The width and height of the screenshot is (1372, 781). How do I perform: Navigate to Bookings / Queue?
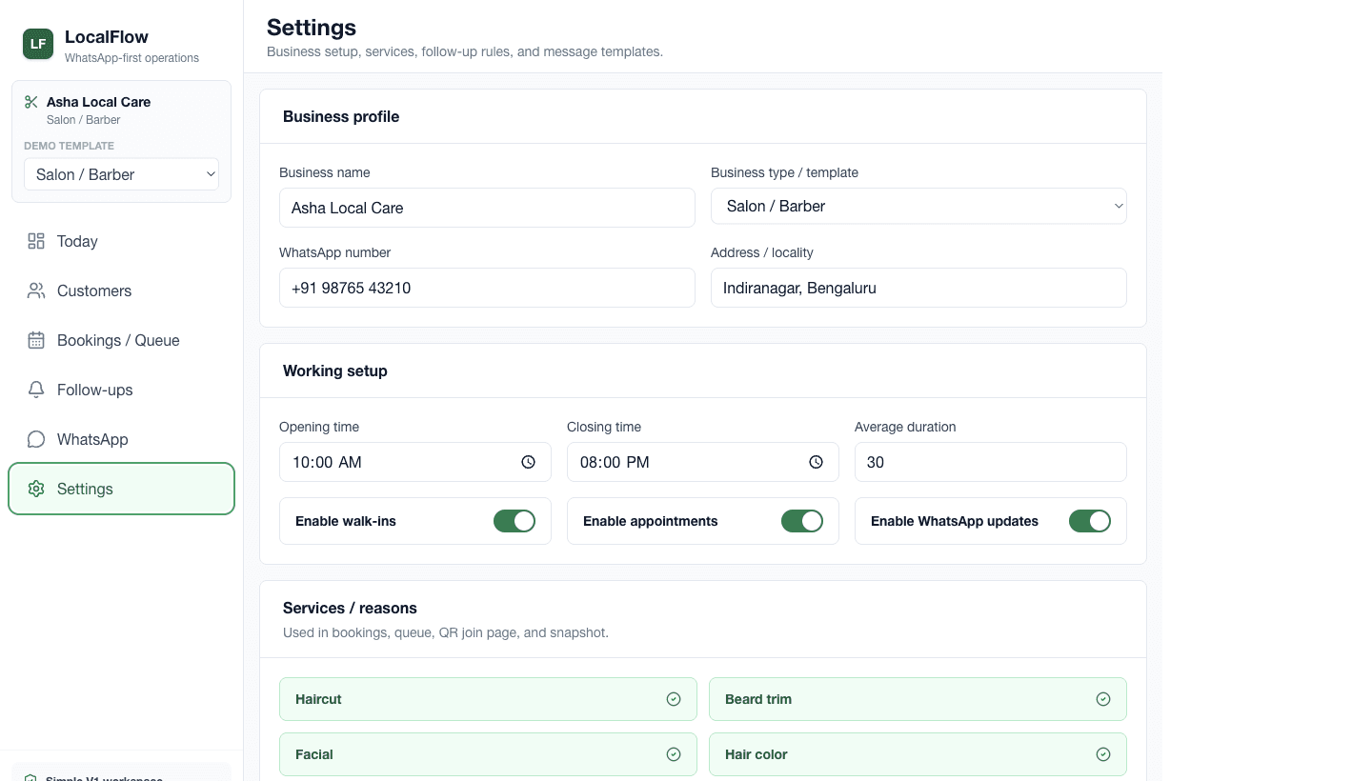click(121, 340)
